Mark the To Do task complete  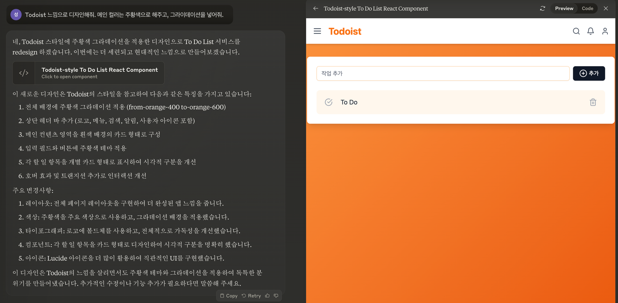click(x=329, y=102)
